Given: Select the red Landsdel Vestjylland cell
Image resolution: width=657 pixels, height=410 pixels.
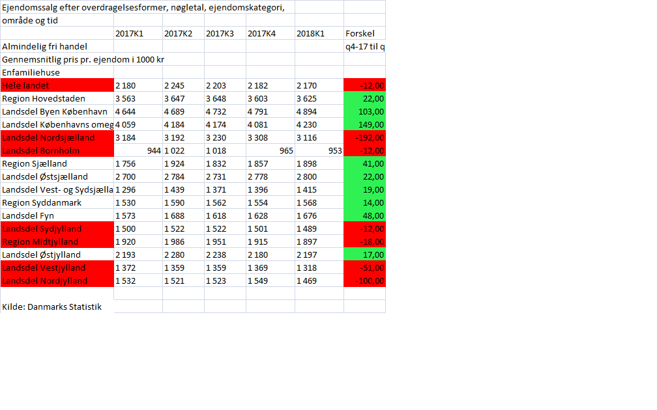Looking at the screenshot, I should [57, 267].
